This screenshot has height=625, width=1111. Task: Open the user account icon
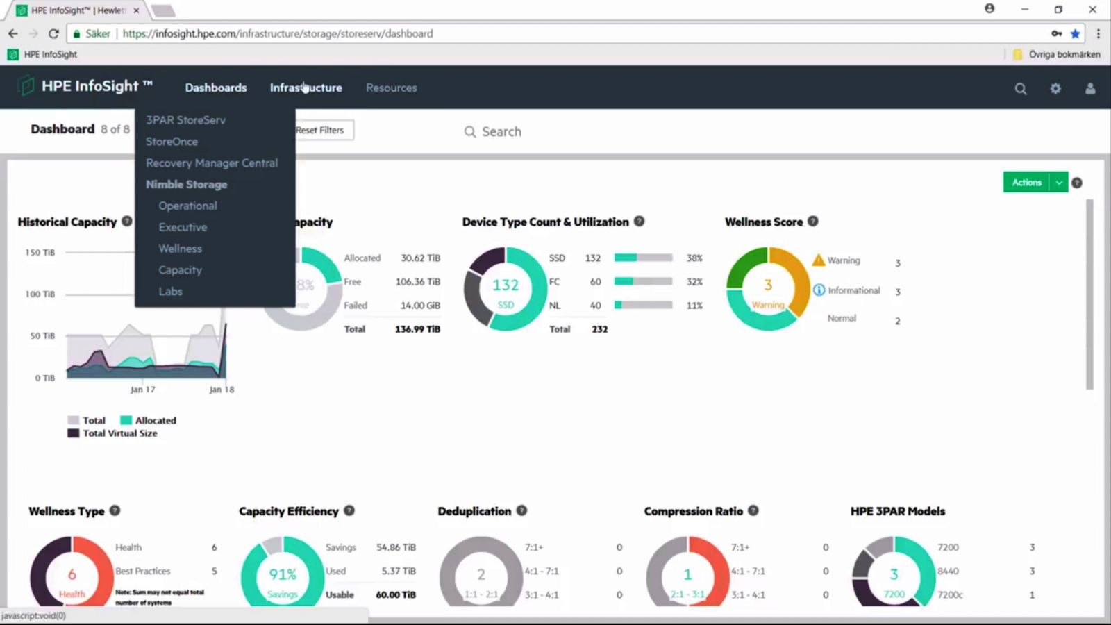tap(1089, 88)
